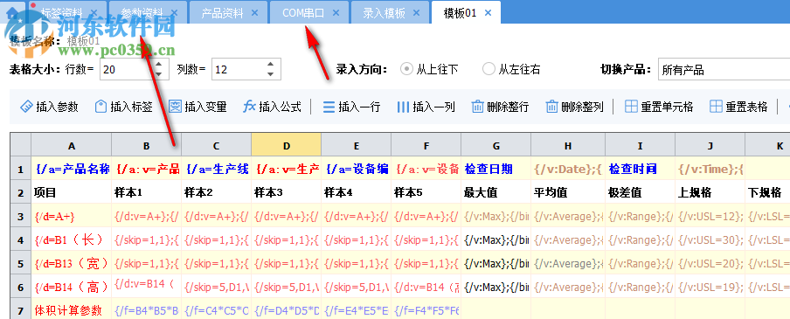Close the 产品资料 tab
Viewport: 790px width, 319px height.
pos(254,13)
